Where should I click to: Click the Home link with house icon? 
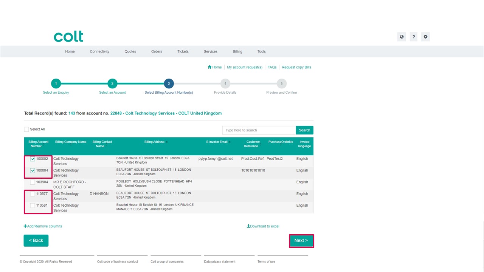[x=214, y=67]
